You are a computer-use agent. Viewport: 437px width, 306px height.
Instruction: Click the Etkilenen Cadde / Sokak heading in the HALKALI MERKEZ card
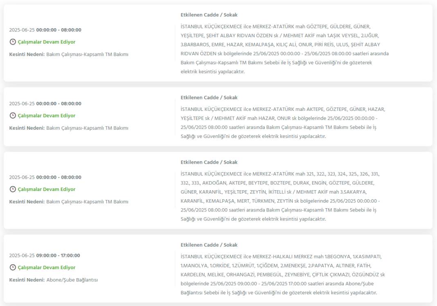click(x=209, y=245)
